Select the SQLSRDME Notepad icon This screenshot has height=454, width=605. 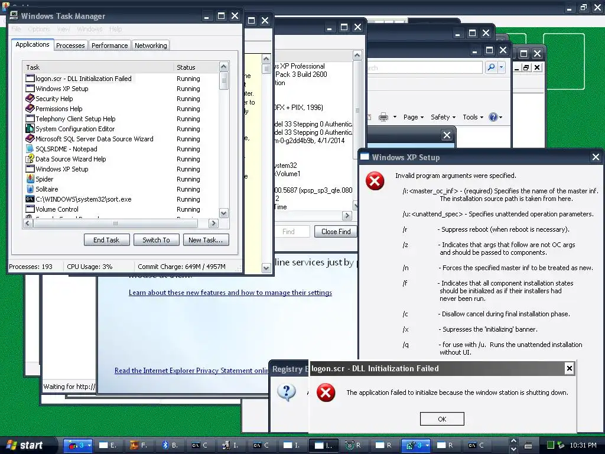(30, 148)
